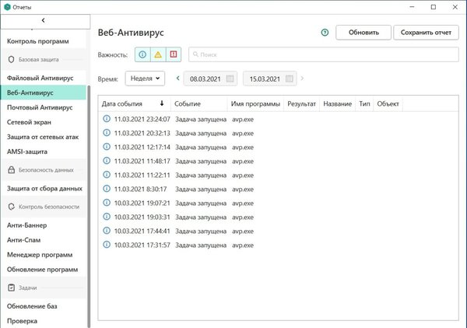
Task: Click info icon of 11.03.2021 23:24:07 event
Action: (107, 120)
